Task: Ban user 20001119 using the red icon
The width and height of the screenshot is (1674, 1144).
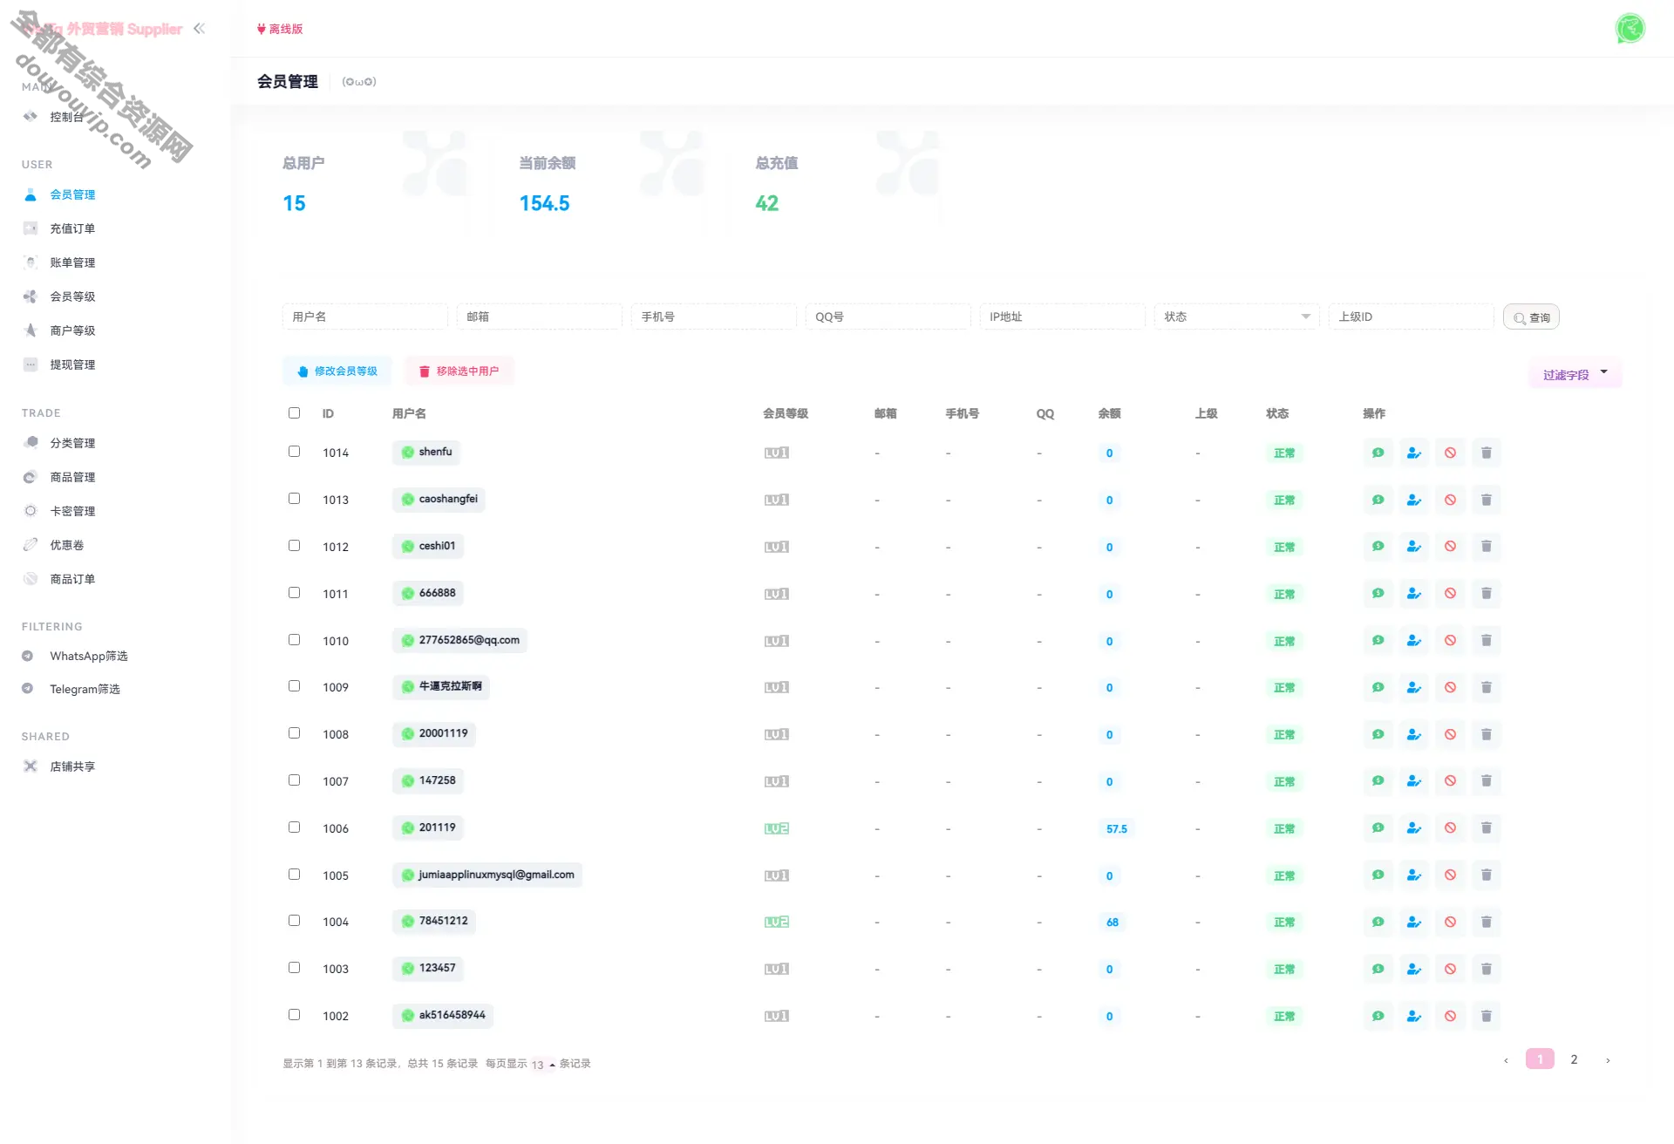Action: (x=1450, y=734)
